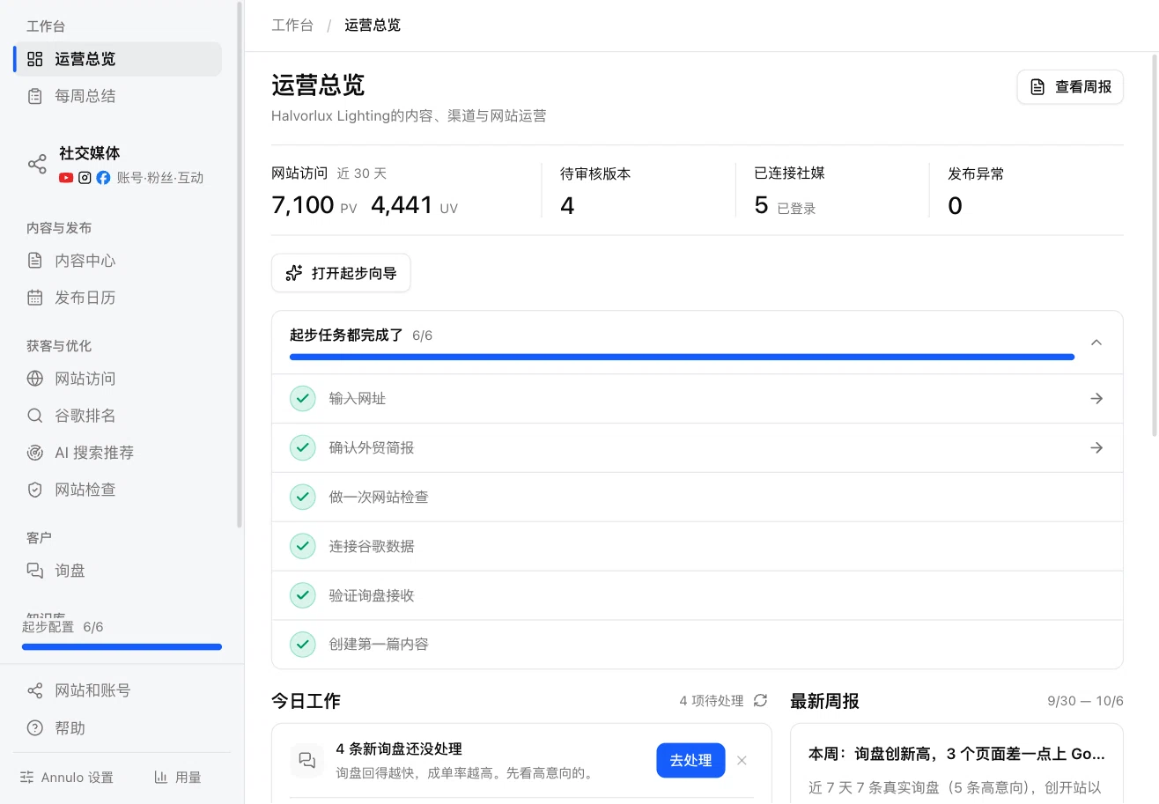Open 运营总览 in the sidebar
The image size is (1159, 804).
(x=117, y=59)
